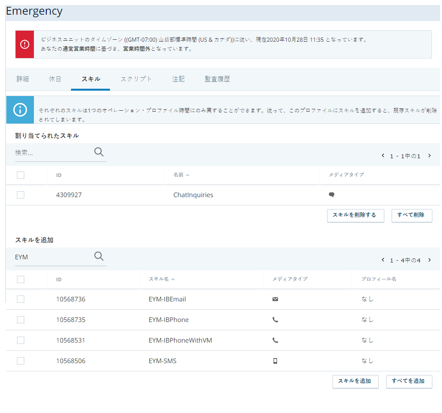Sort assigned skills by 名前 column
The height and width of the screenshot is (413, 442).
(181, 175)
